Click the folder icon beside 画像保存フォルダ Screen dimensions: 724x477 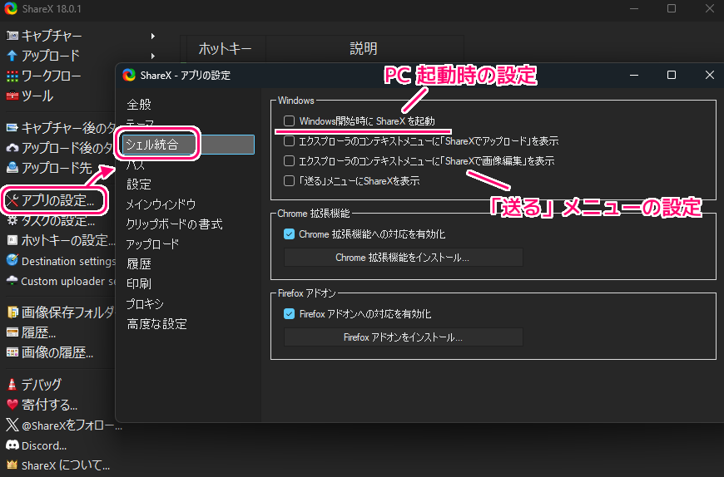point(12,312)
